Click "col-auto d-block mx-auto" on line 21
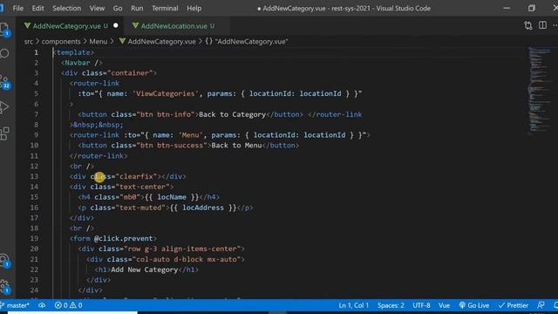The width and height of the screenshot is (558, 314). pos(187,259)
